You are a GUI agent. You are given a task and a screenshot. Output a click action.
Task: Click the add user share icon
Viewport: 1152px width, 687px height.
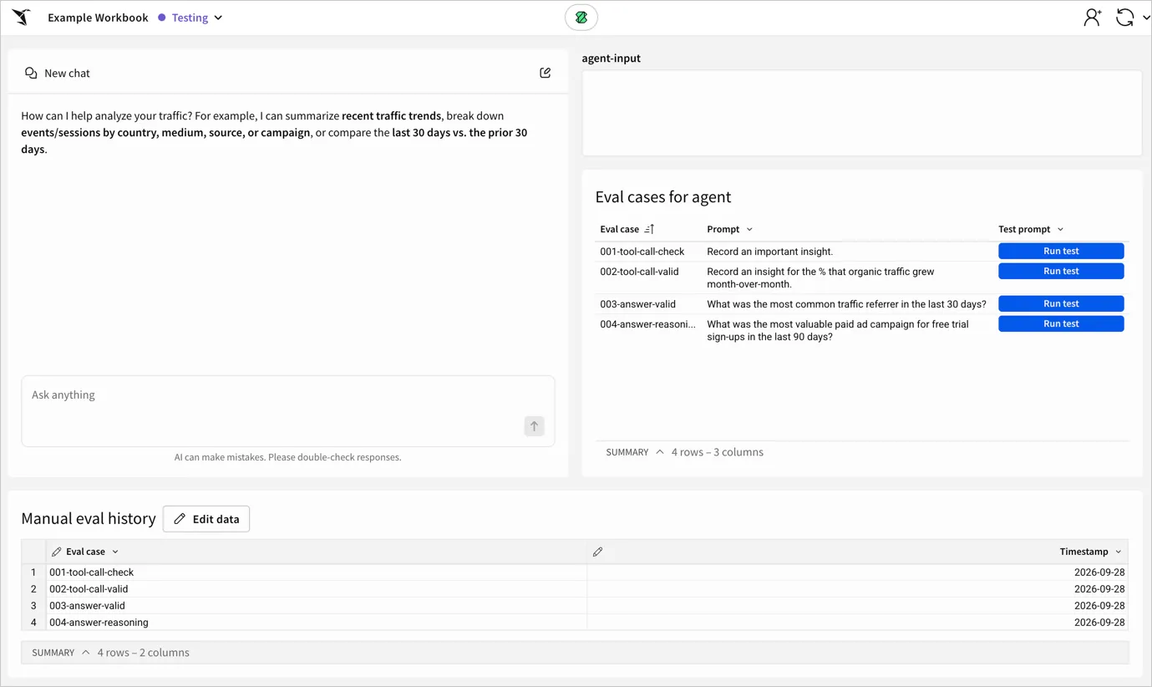tap(1092, 18)
